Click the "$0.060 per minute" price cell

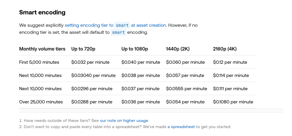[x=185, y=62]
